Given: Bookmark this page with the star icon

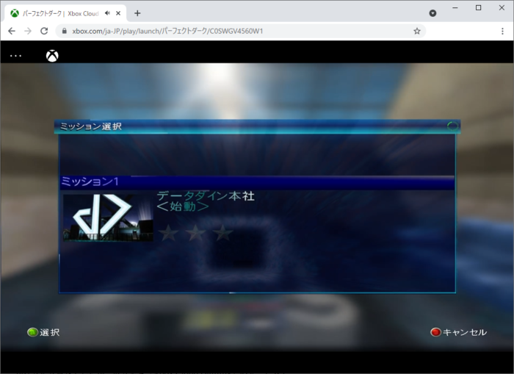Looking at the screenshot, I should [x=417, y=31].
